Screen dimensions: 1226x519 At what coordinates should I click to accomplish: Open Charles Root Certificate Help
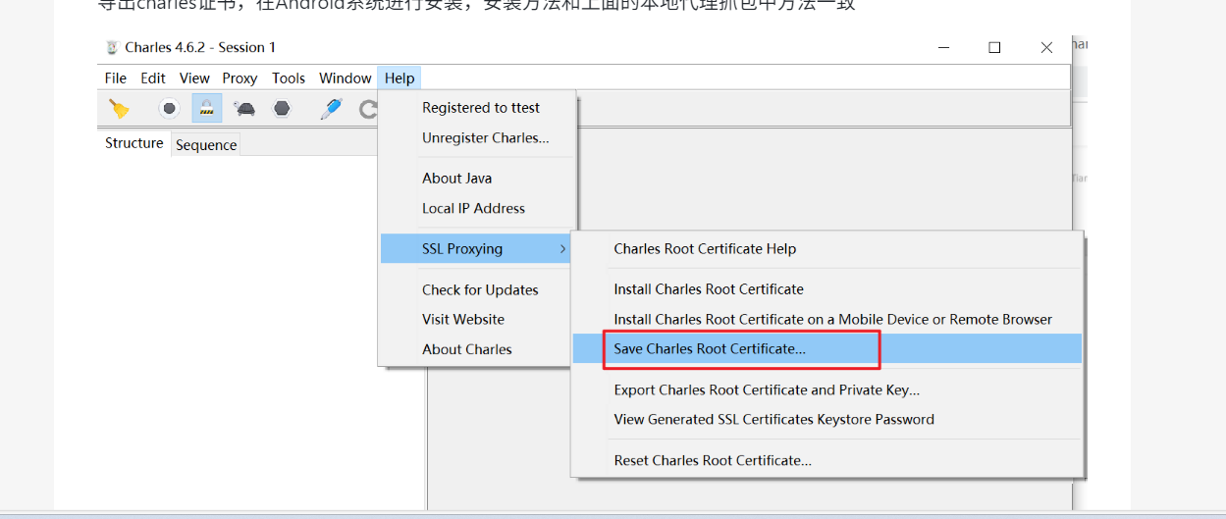pyautogui.click(x=826, y=249)
